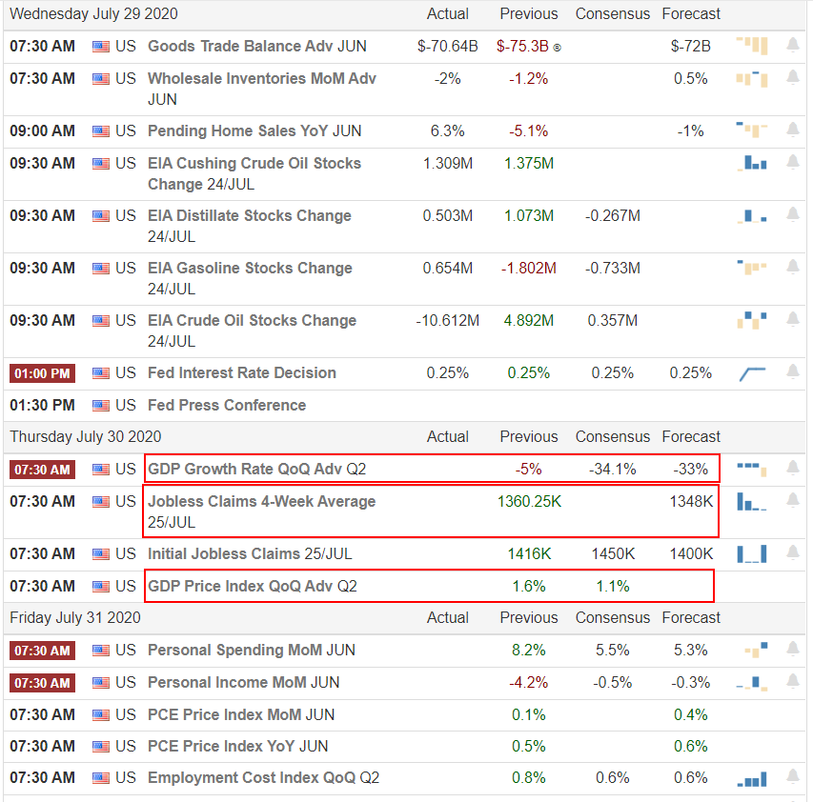Select the sparkline chart for Goods Trade Balance Adv
813x802 pixels.
coord(752,45)
